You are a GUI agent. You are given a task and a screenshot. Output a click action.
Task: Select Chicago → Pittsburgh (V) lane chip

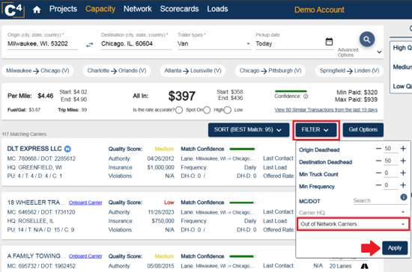click(x=270, y=71)
